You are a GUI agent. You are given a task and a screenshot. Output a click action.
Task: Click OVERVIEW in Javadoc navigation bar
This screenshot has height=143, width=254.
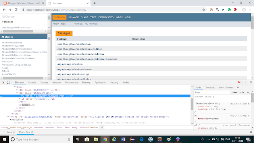click(60, 17)
